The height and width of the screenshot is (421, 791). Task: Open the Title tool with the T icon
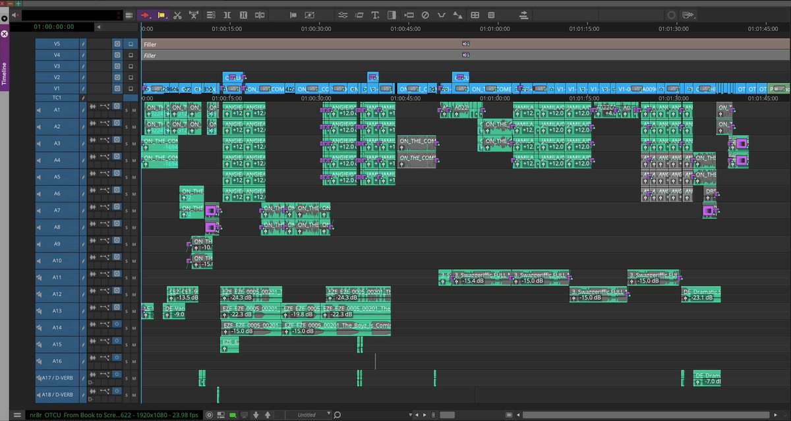point(376,14)
